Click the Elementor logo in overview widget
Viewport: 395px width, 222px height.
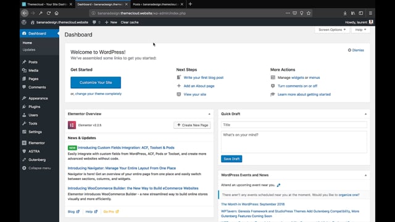(72, 125)
